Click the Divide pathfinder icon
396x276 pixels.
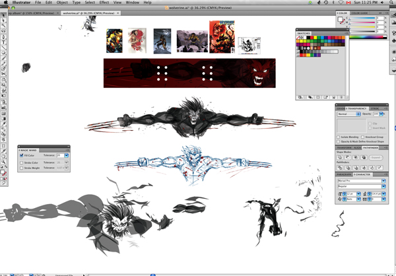[340, 167]
